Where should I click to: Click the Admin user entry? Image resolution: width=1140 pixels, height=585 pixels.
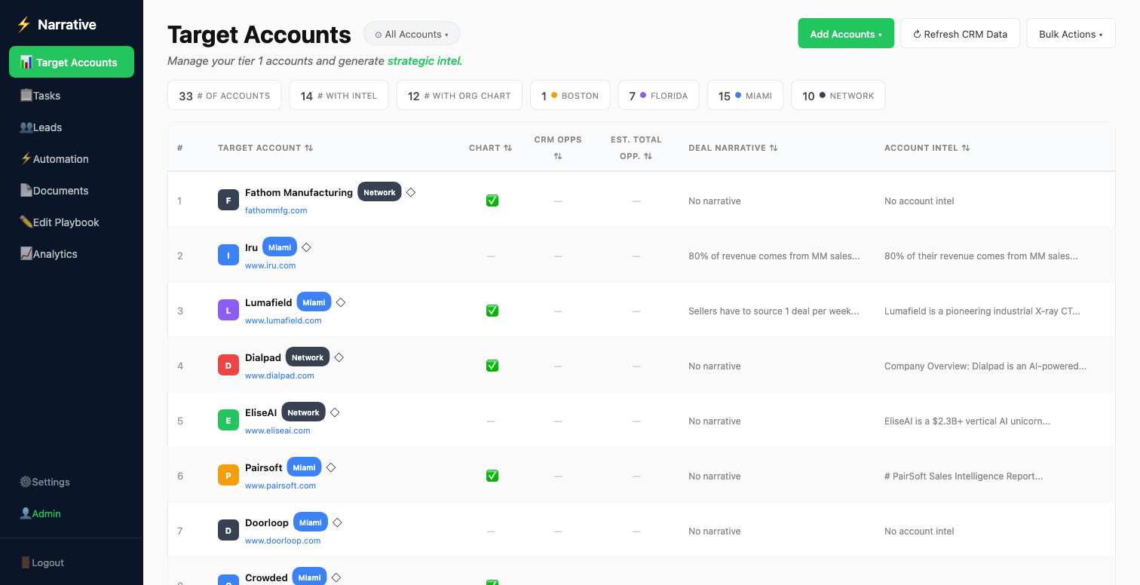[x=72, y=513]
